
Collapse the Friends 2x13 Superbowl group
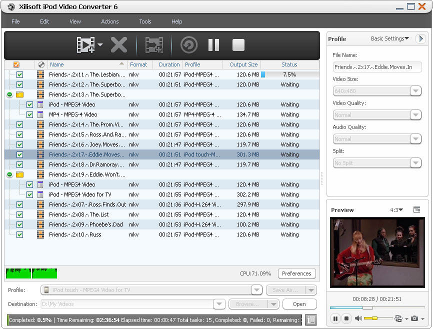click(x=9, y=94)
